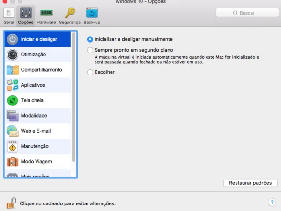The height and width of the screenshot is (211, 281).
Task: Click the warning icon for Manutenção
Action: (x=13, y=146)
